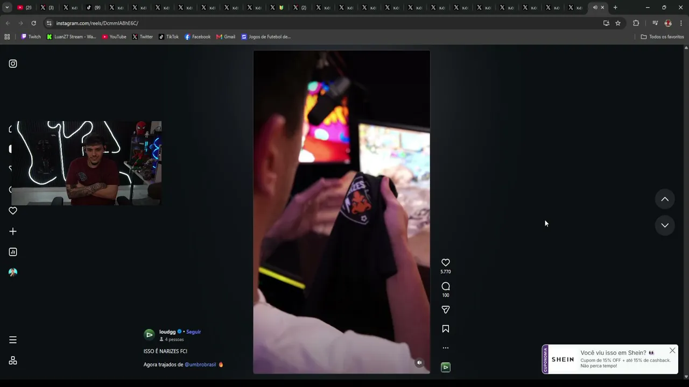Open Chrome media controls icon
The width and height of the screenshot is (689, 387).
[x=655, y=23]
